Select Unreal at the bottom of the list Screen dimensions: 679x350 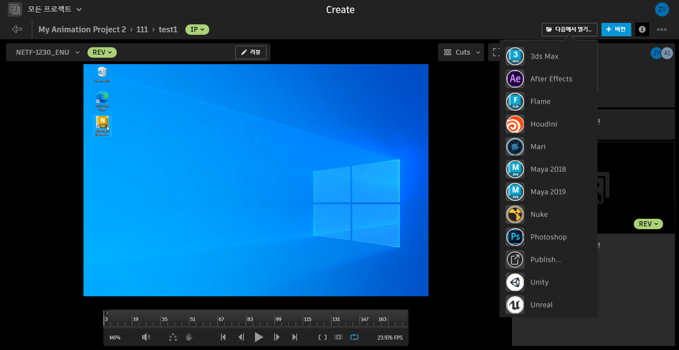[541, 304]
